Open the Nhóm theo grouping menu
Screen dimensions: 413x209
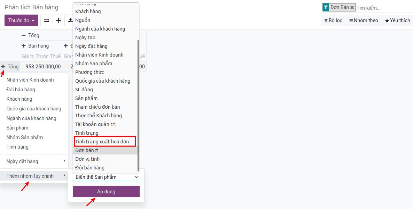point(364,20)
